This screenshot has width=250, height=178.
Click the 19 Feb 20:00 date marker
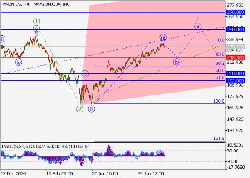point(60,173)
